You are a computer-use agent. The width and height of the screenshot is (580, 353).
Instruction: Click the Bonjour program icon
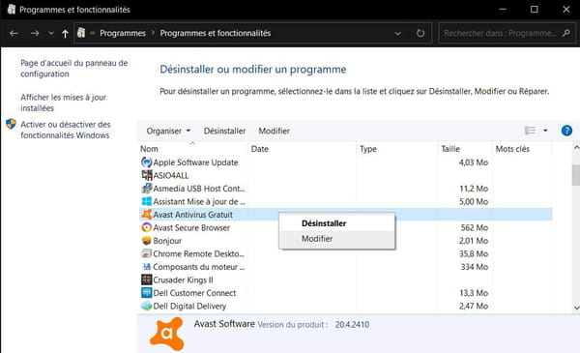click(x=147, y=241)
